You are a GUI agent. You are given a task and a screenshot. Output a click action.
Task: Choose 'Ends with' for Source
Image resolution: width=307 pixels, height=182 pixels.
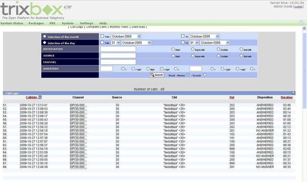coord(241,56)
